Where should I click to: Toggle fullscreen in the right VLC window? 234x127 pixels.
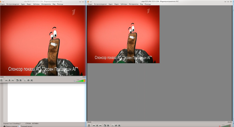[105, 125]
